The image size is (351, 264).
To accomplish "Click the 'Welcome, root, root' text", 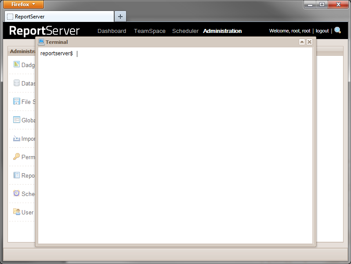I will pyautogui.click(x=289, y=31).
